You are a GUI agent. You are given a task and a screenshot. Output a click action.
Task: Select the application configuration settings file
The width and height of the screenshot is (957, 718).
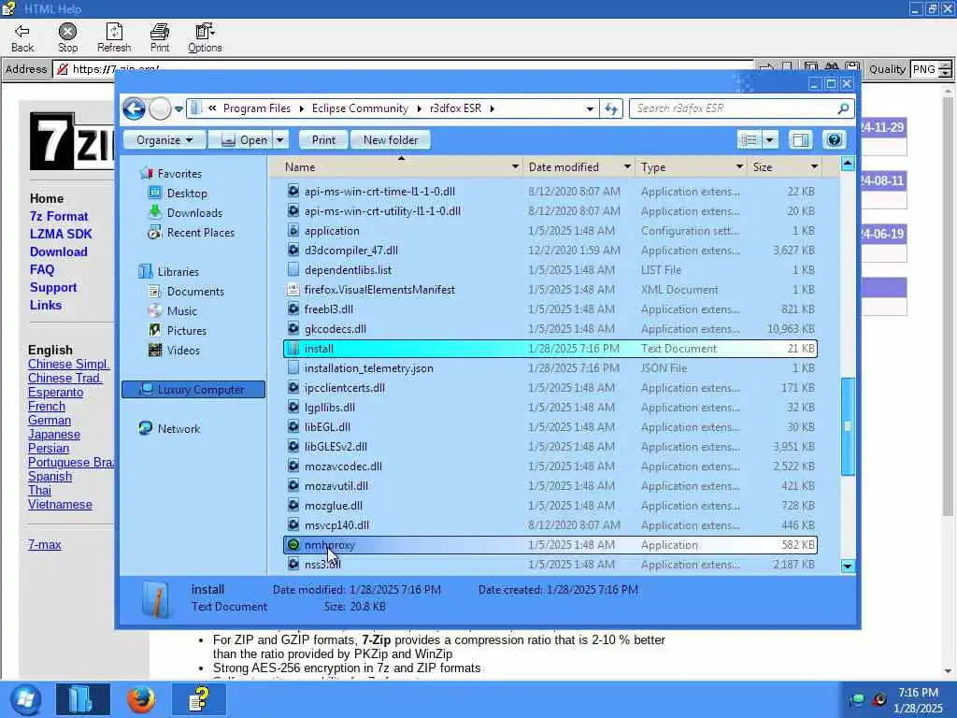coord(550,231)
